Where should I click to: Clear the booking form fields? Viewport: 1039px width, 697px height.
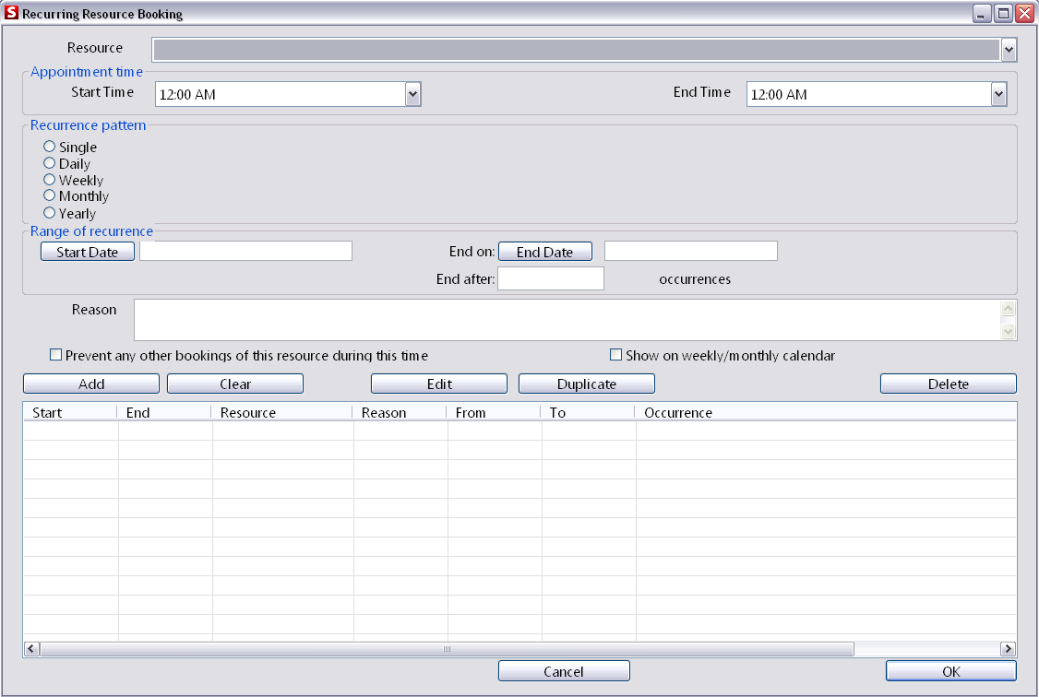pyautogui.click(x=234, y=384)
